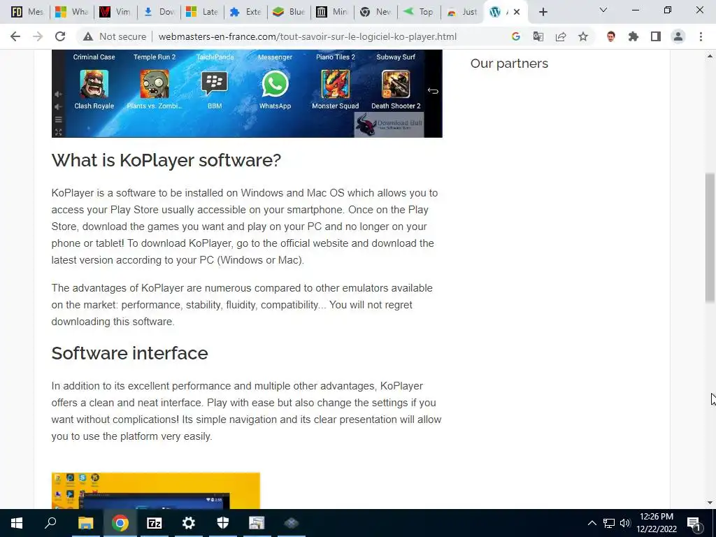Screen dimensions: 716x537
Task: Open the translate page icon
Action: pos(538,36)
